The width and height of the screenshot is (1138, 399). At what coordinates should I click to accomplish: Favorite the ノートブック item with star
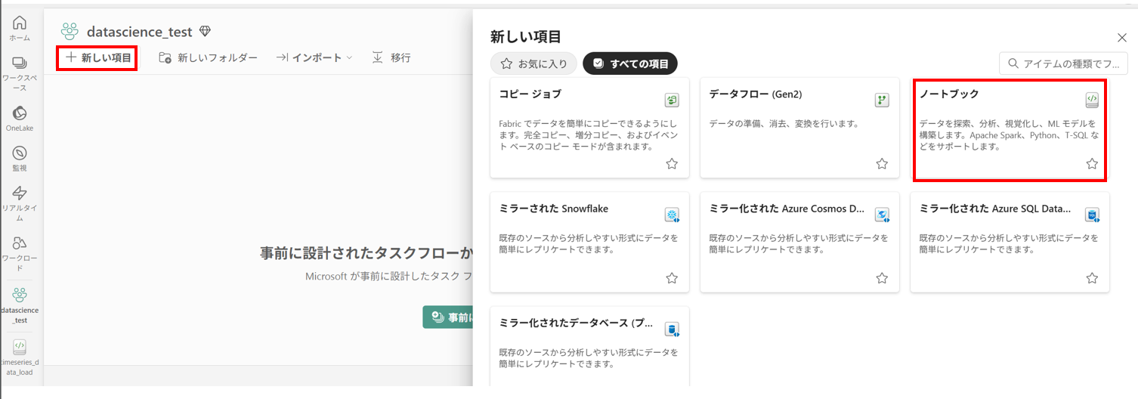(x=1091, y=164)
